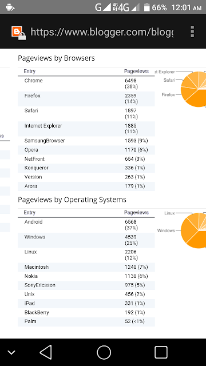The height and width of the screenshot is (366, 206).
Task: Click Pageviews column header in browsers table
Action: [136, 71]
